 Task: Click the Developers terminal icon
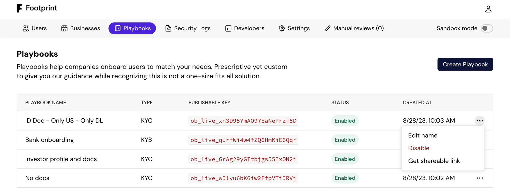(228, 28)
